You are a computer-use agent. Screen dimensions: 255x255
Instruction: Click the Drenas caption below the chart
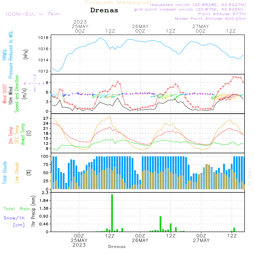tap(117, 247)
